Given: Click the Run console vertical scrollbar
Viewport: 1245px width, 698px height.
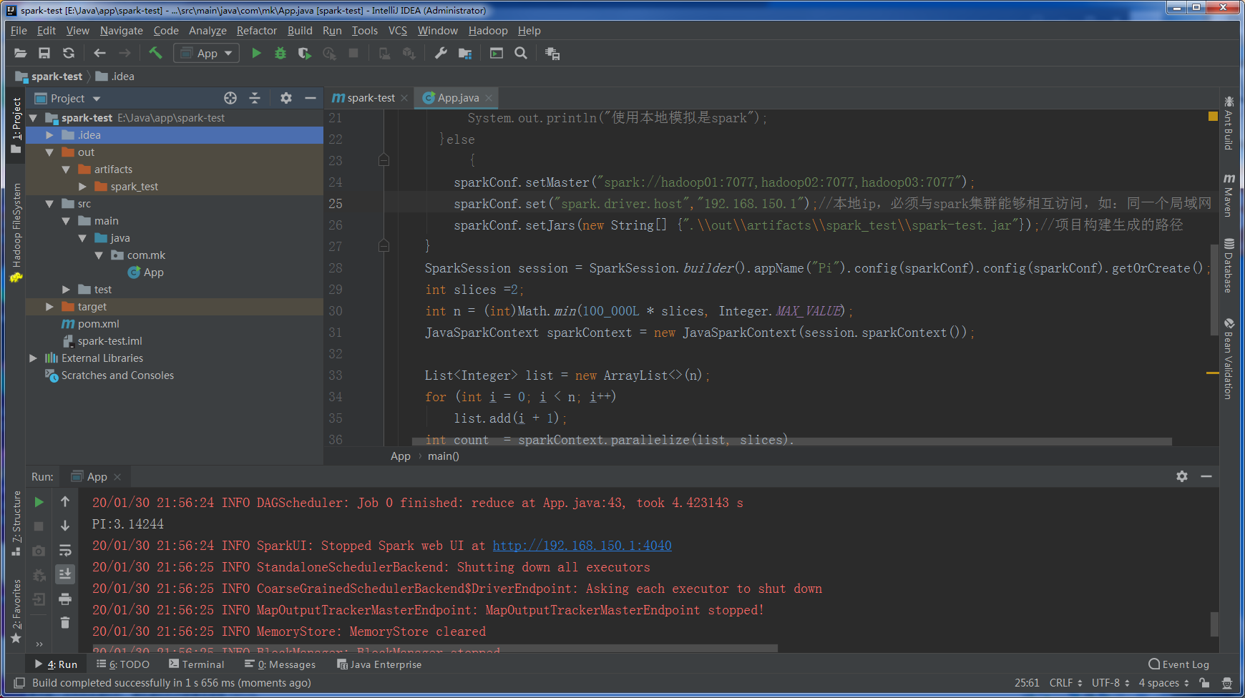Looking at the screenshot, I should 1214,624.
